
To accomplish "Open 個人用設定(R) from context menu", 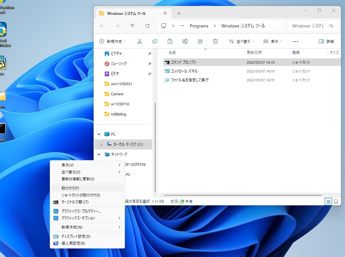I will click(x=87, y=243).
